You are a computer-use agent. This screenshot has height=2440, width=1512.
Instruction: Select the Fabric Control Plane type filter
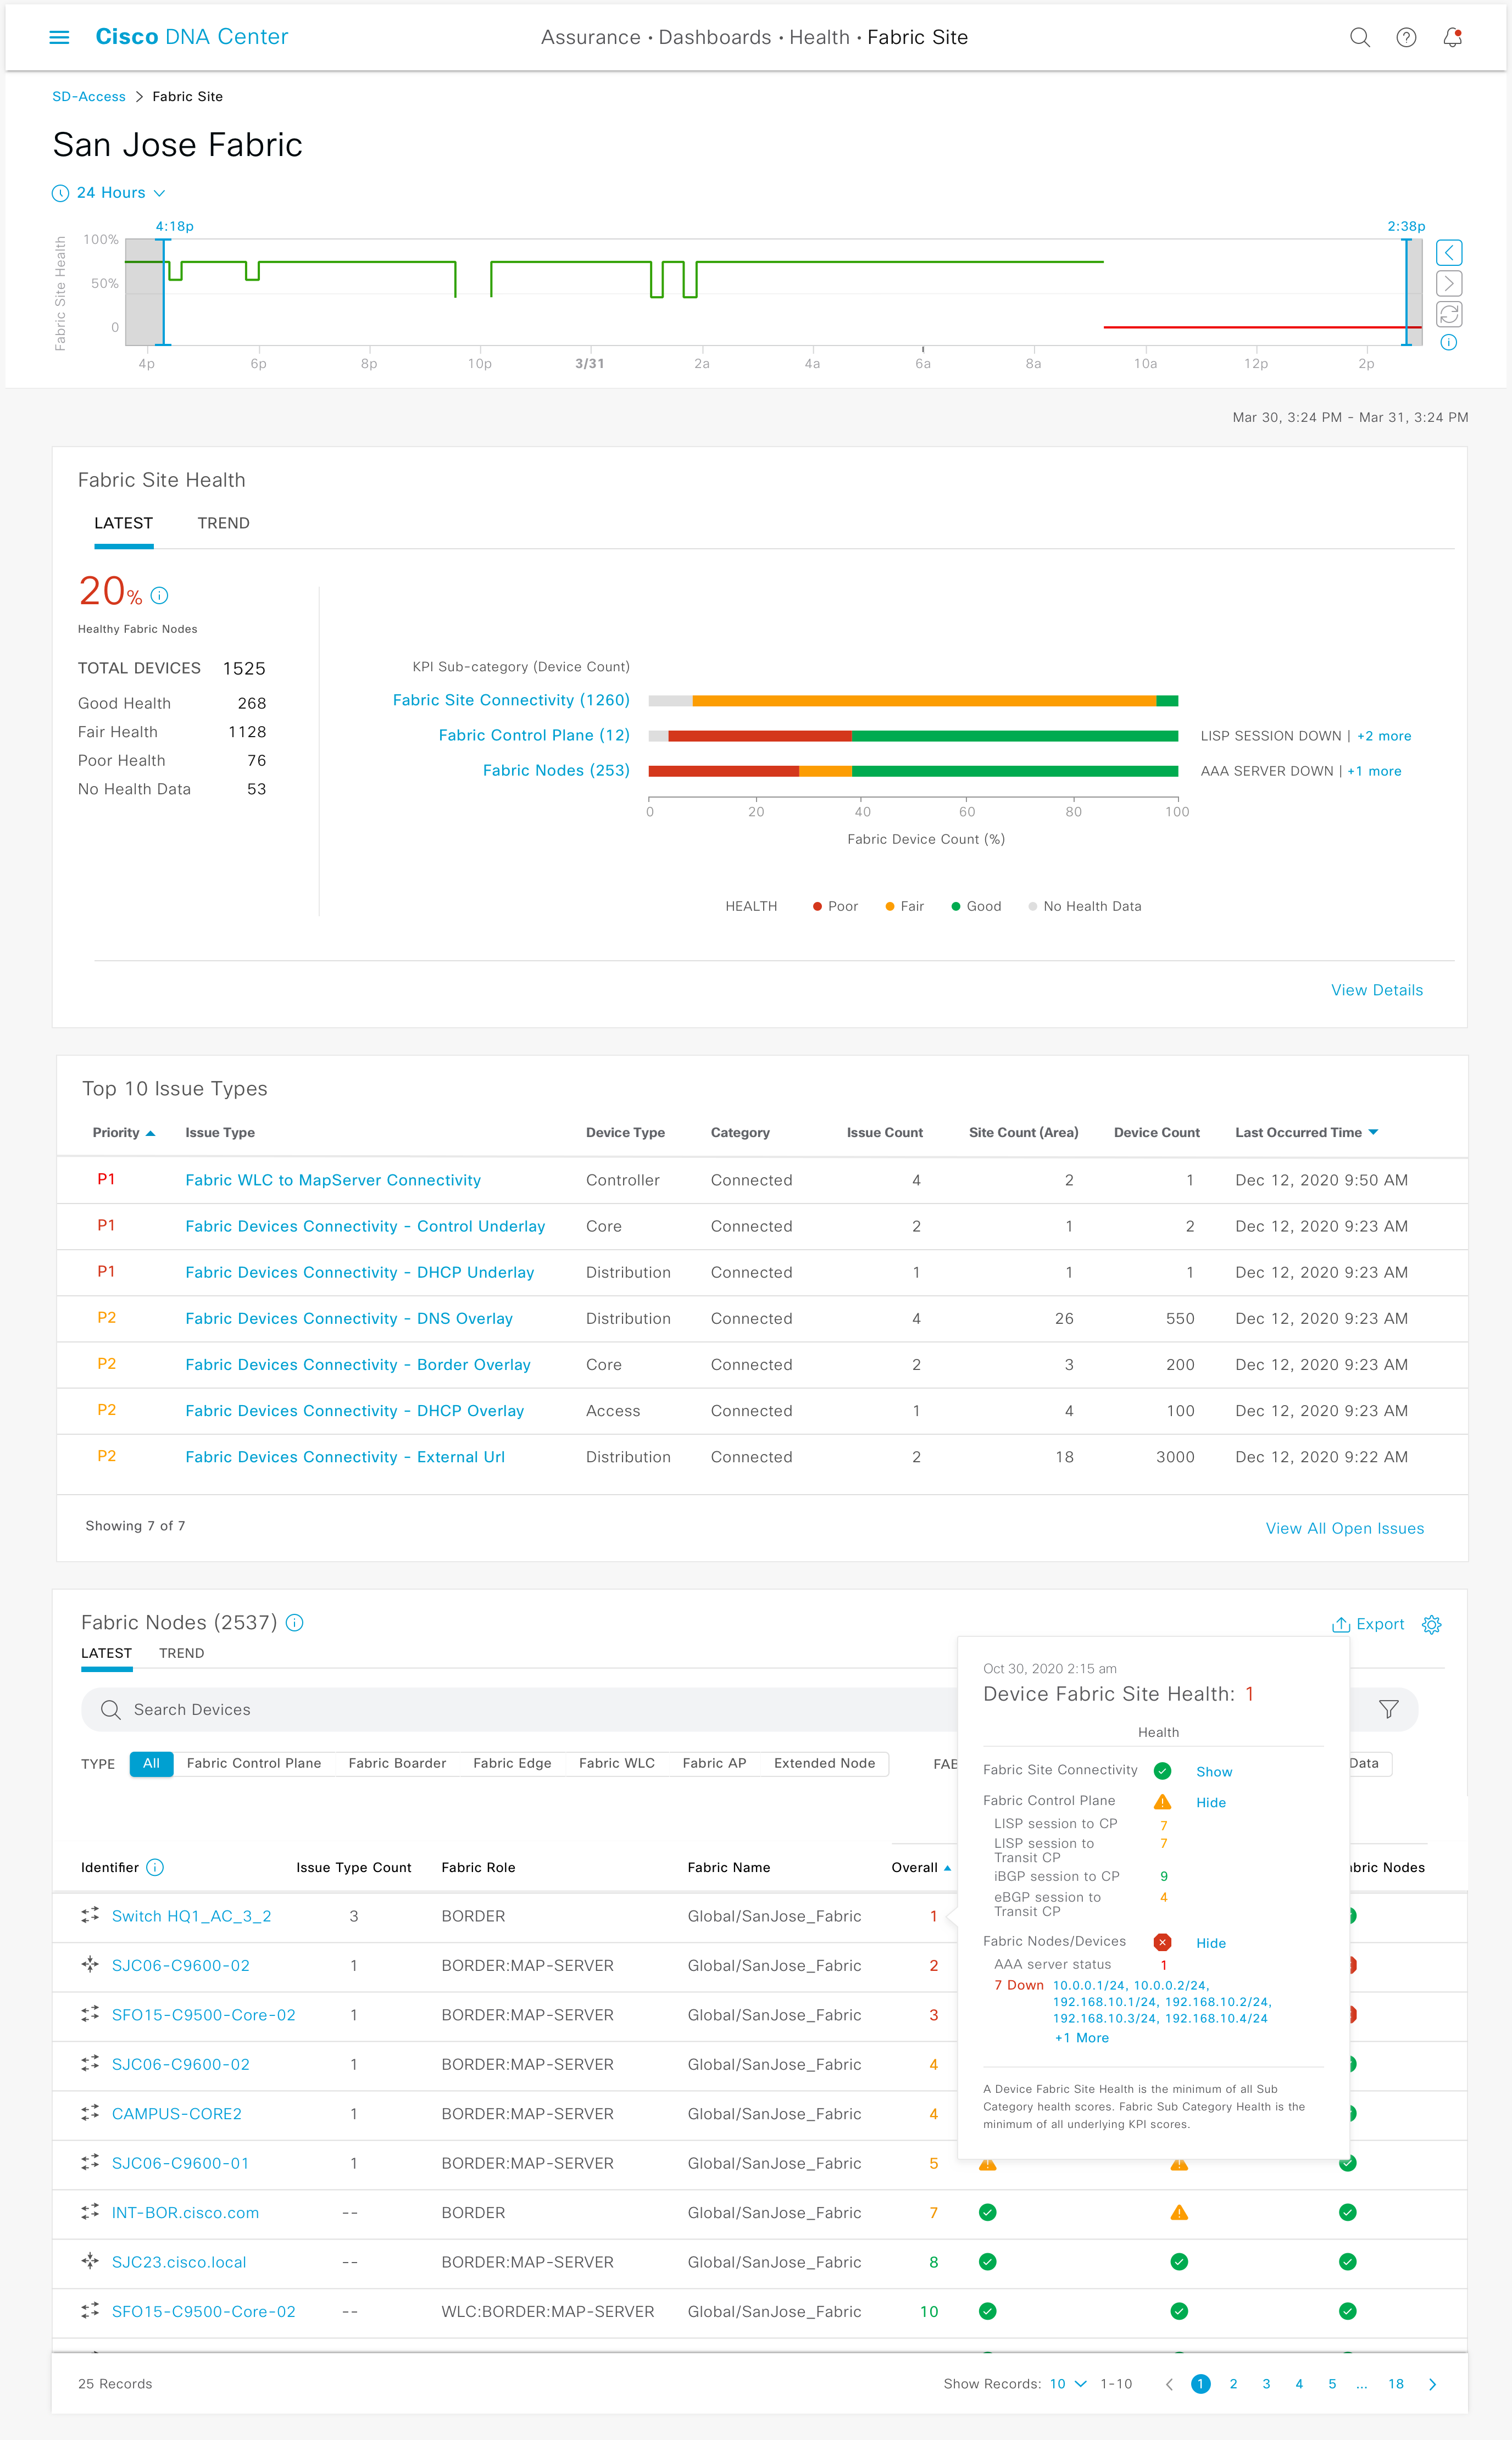click(x=254, y=1763)
